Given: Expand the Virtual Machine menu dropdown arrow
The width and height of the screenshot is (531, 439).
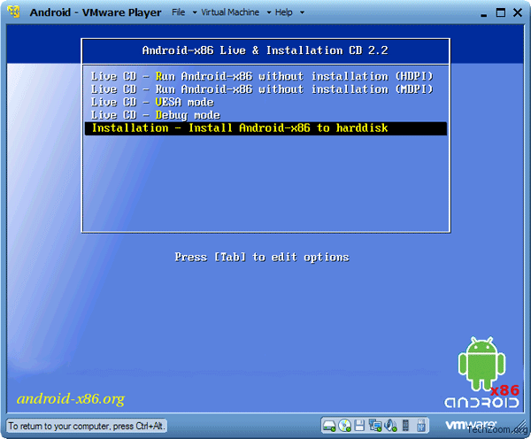Looking at the screenshot, I should [x=269, y=13].
